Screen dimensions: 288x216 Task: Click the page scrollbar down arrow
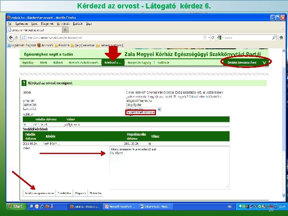(284, 195)
